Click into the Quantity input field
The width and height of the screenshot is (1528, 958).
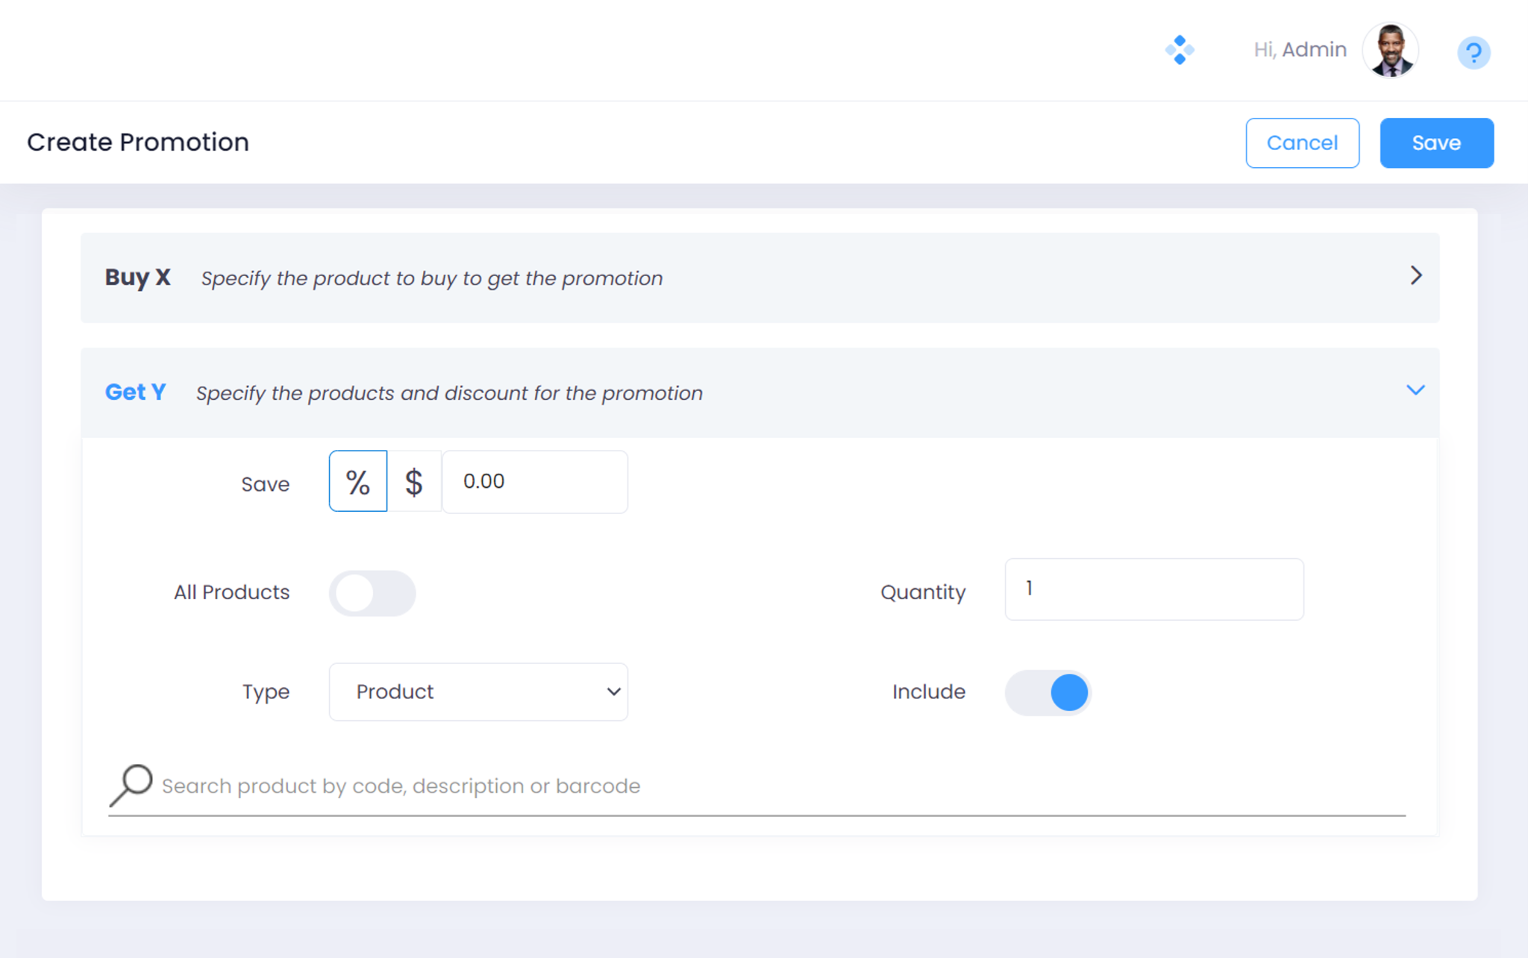coord(1153,589)
